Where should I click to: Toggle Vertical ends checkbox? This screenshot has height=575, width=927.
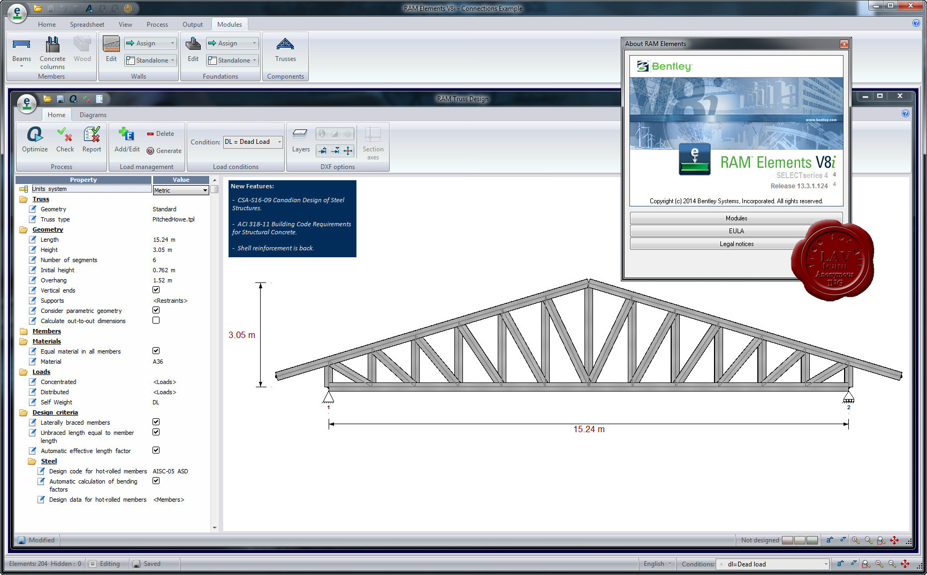click(156, 290)
